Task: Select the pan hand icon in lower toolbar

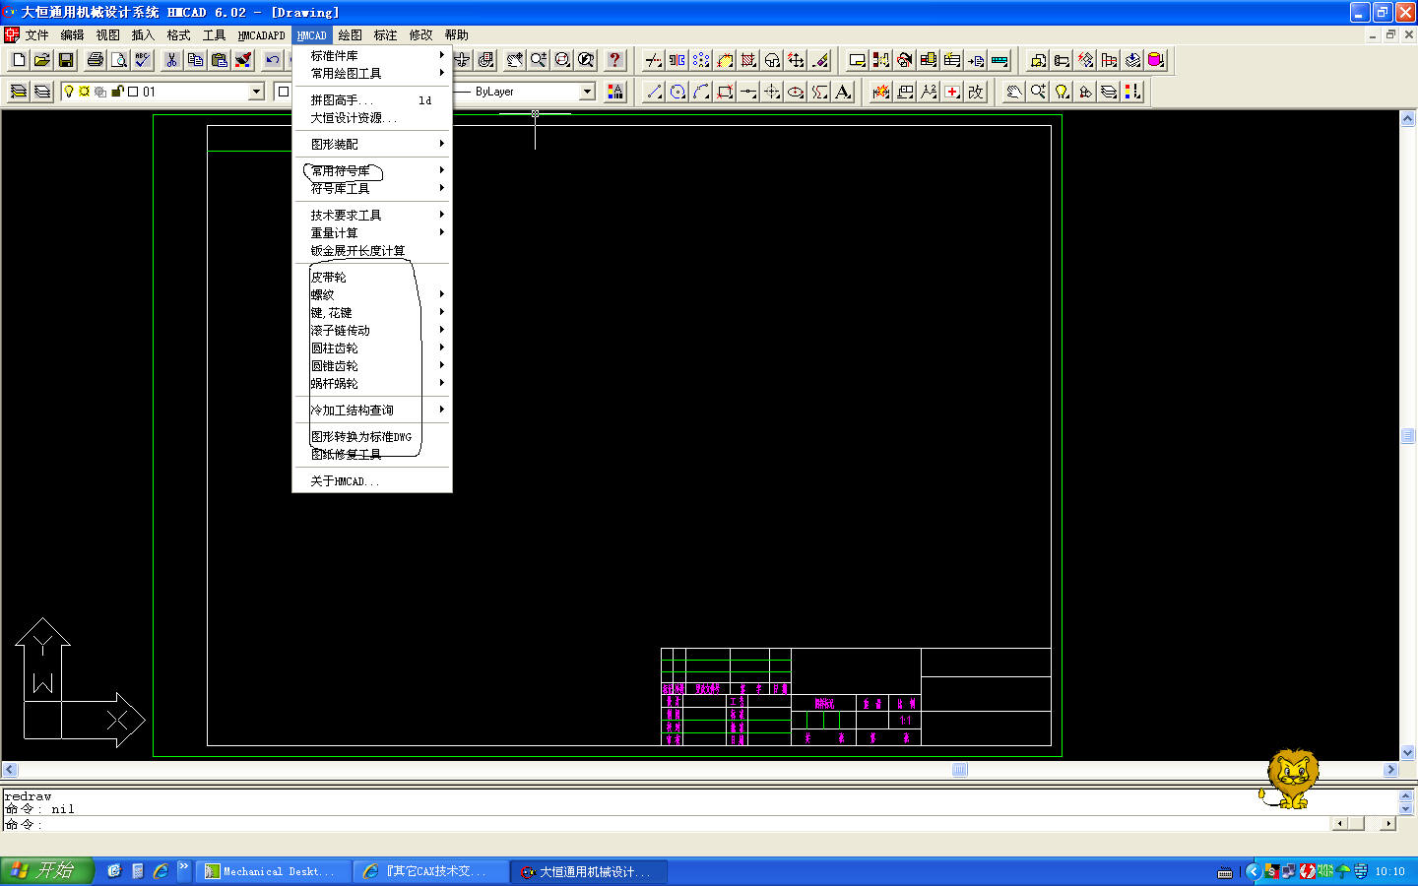Action: [x=1014, y=92]
